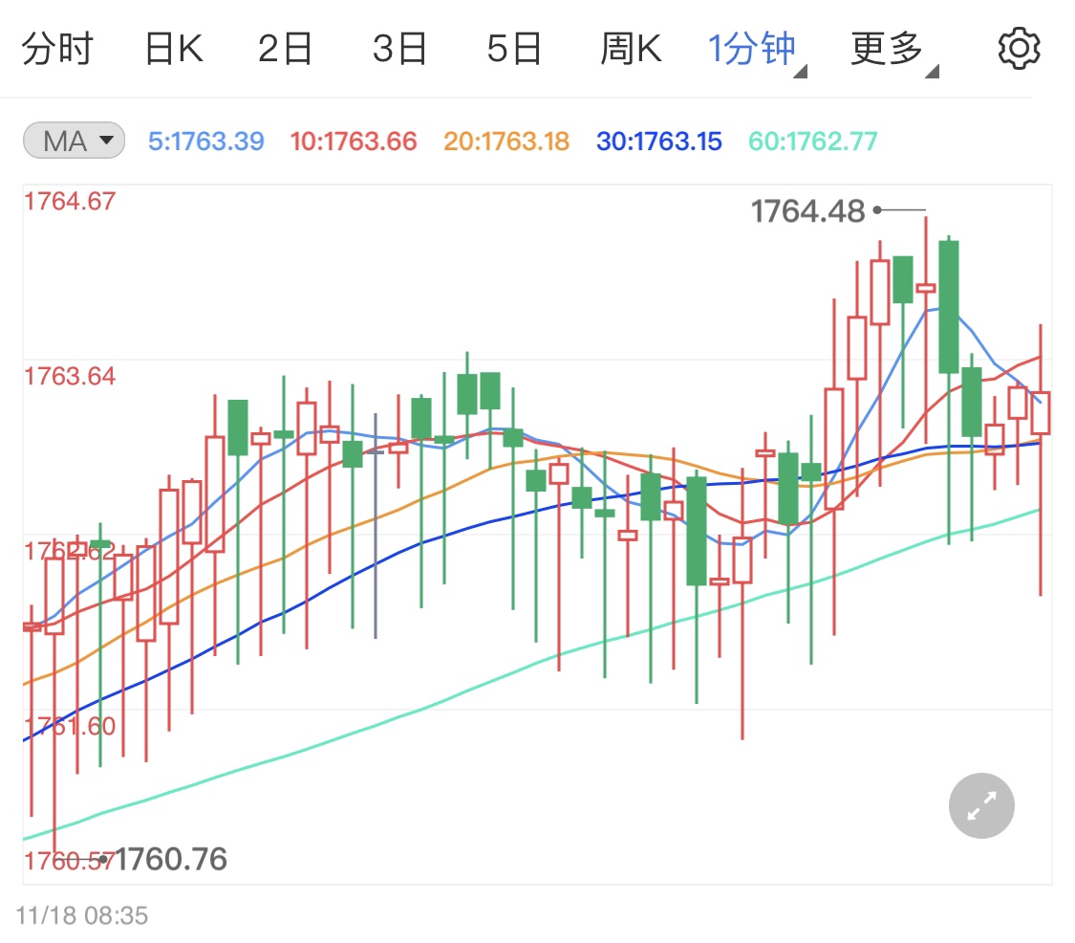Click the date label 11/18 08:35

tap(81, 915)
